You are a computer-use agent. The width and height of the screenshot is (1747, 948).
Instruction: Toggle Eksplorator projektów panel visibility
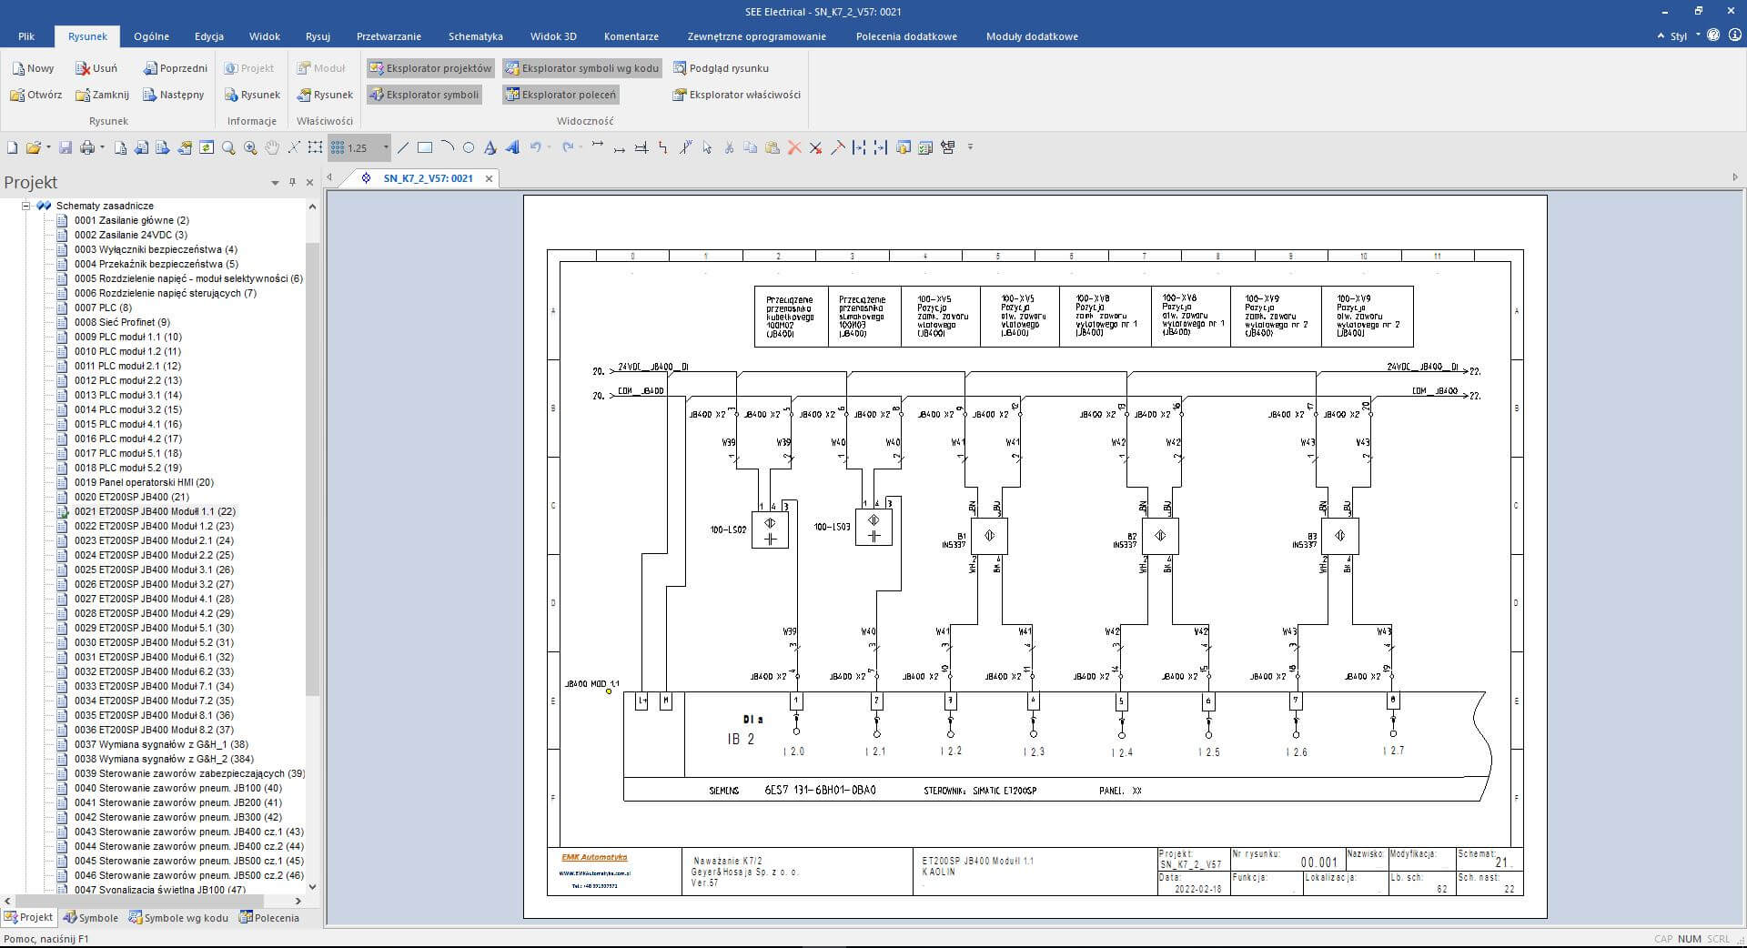tap(430, 68)
